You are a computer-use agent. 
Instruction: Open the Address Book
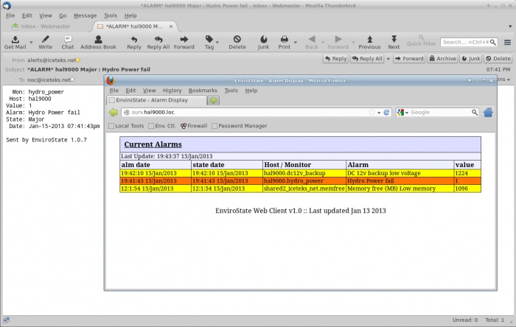pos(98,43)
